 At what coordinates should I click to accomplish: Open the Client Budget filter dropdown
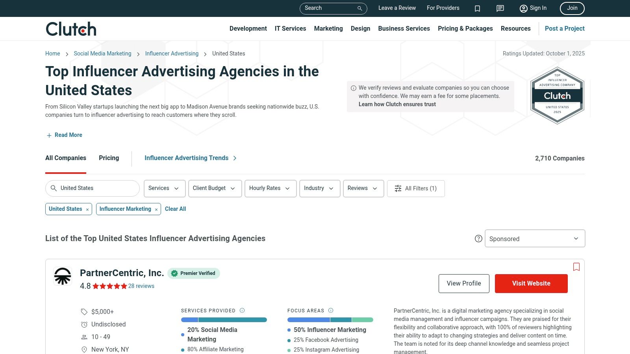[215, 188]
